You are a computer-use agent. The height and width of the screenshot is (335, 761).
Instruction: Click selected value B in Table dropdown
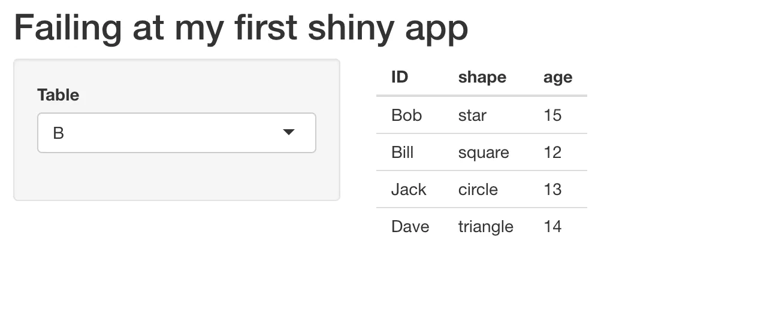click(59, 133)
